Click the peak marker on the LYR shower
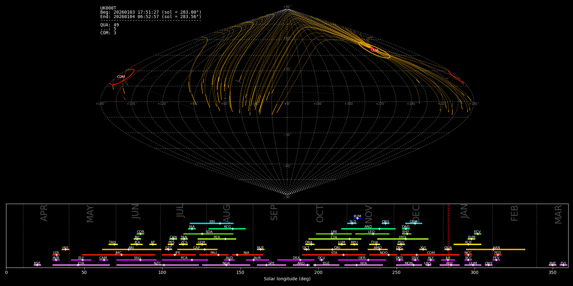 (57, 255)
